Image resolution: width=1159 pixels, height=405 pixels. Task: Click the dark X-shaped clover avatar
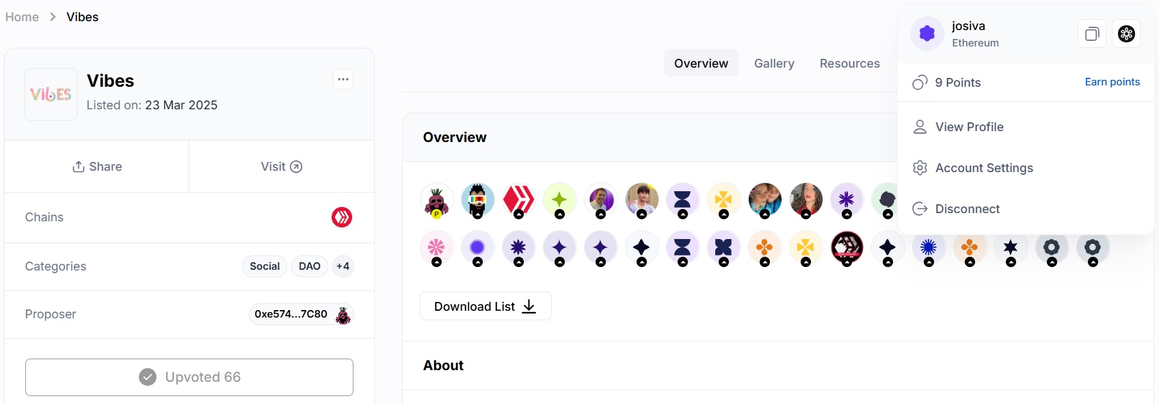point(723,248)
